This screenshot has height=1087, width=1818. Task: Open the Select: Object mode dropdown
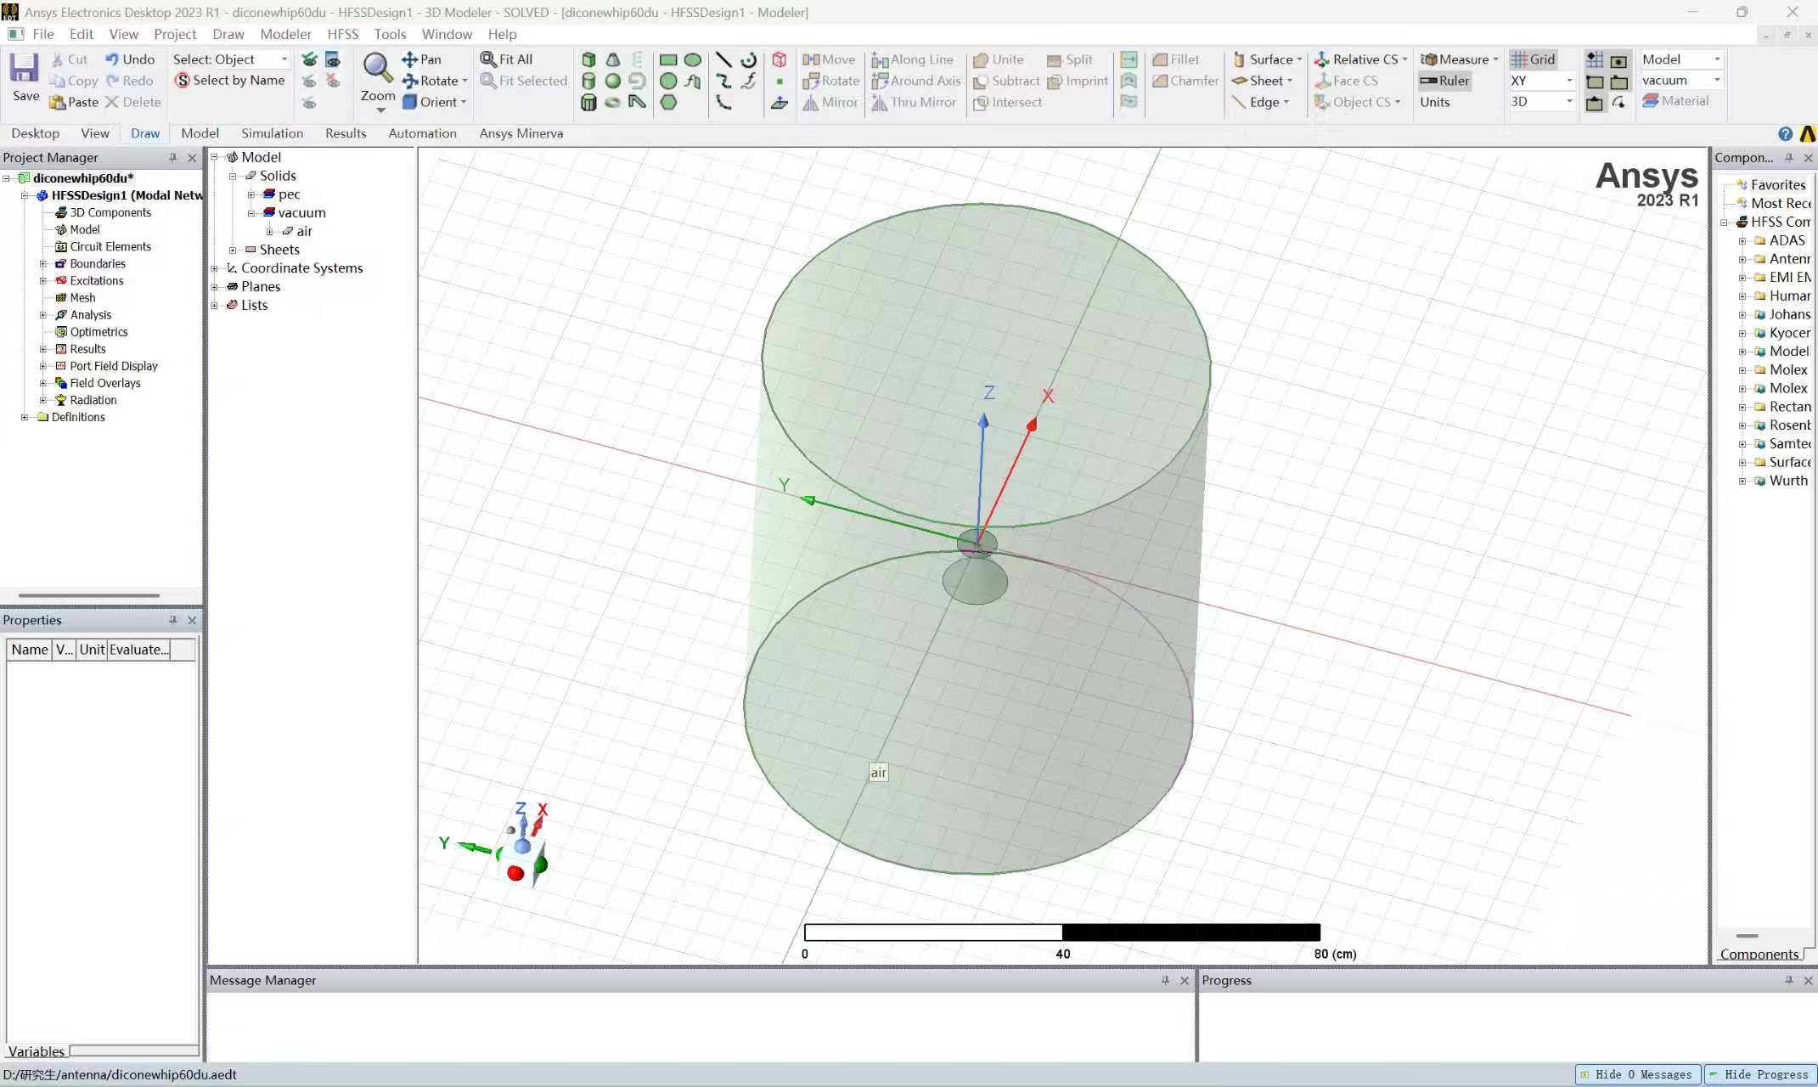284,59
